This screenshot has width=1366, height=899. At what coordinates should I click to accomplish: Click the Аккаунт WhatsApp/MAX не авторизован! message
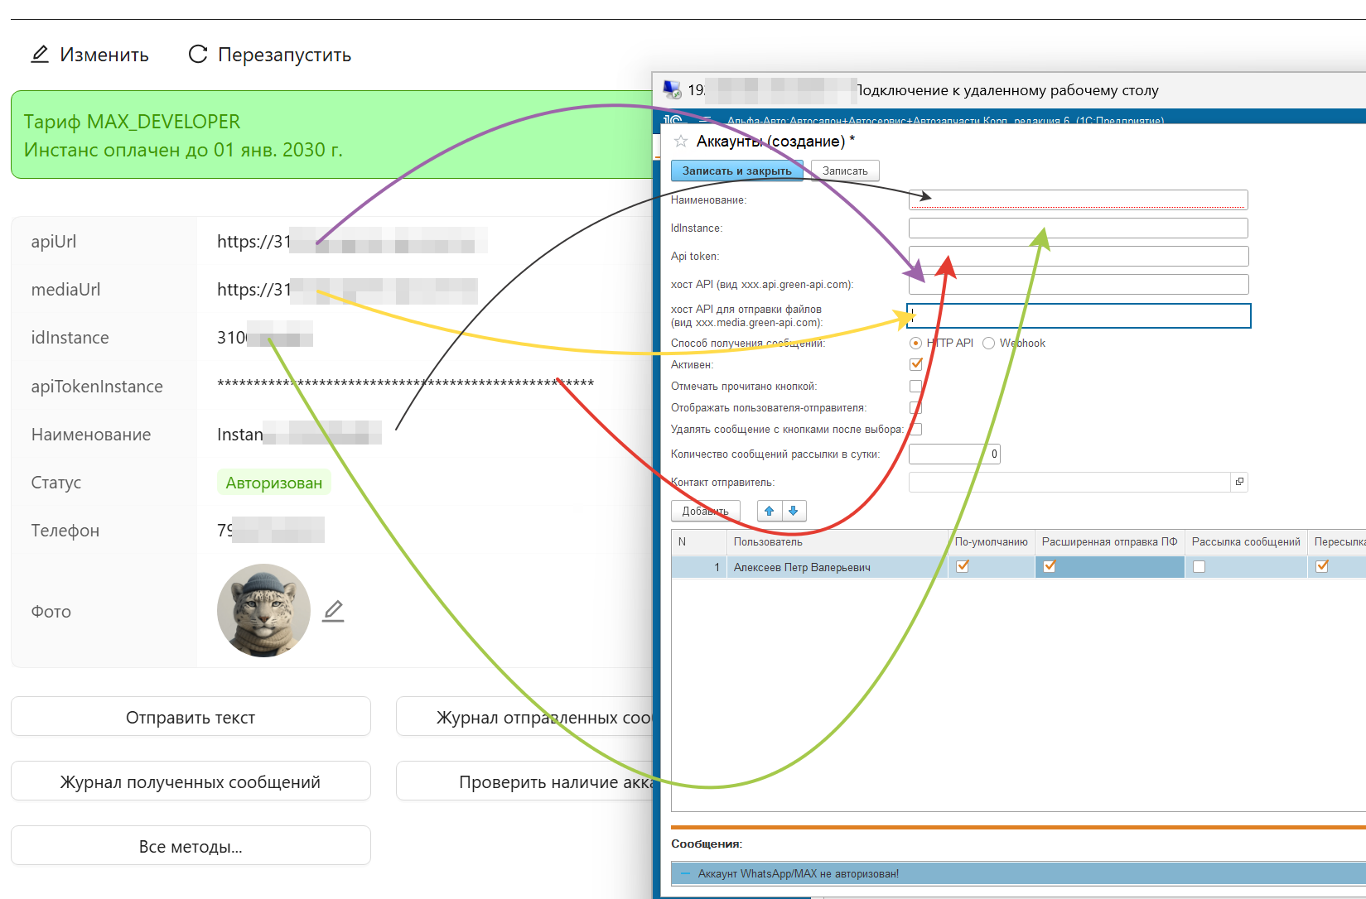pyautogui.click(x=799, y=873)
